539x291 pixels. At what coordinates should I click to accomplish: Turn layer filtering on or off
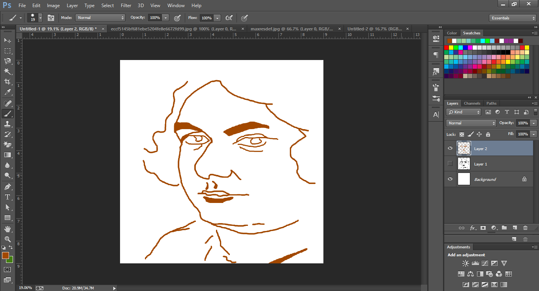pyautogui.click(x=535, y=112)
